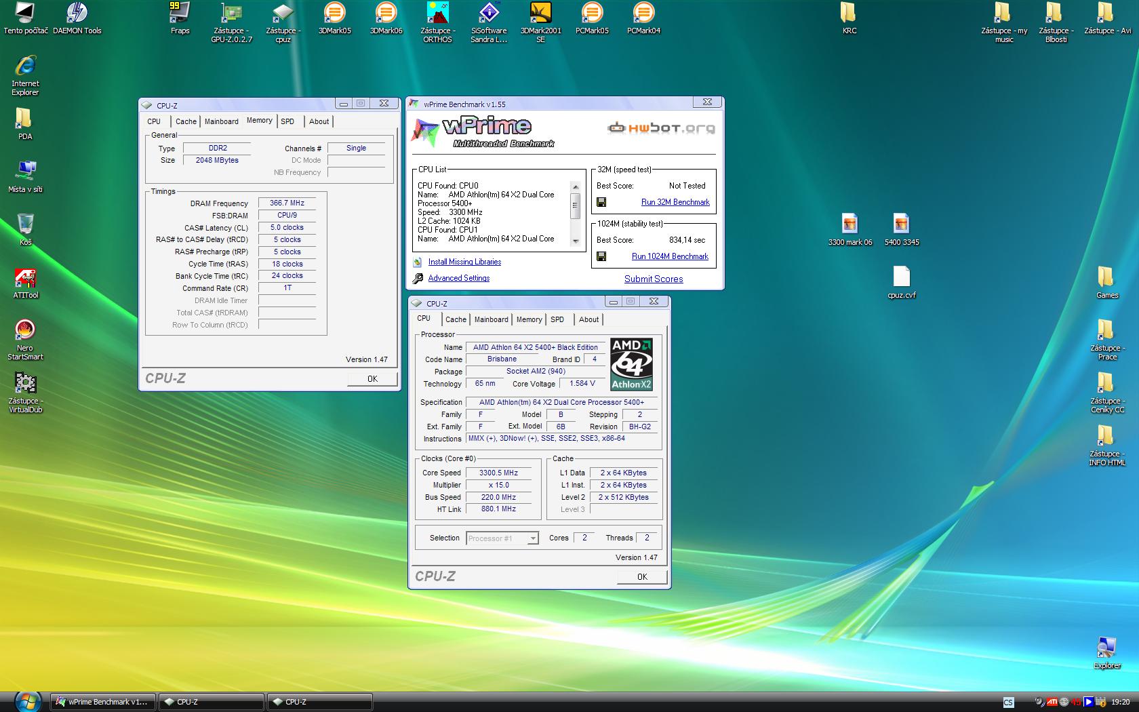Open the Místa v síti icon
The image size is (1139, 712).
point(25,177)
